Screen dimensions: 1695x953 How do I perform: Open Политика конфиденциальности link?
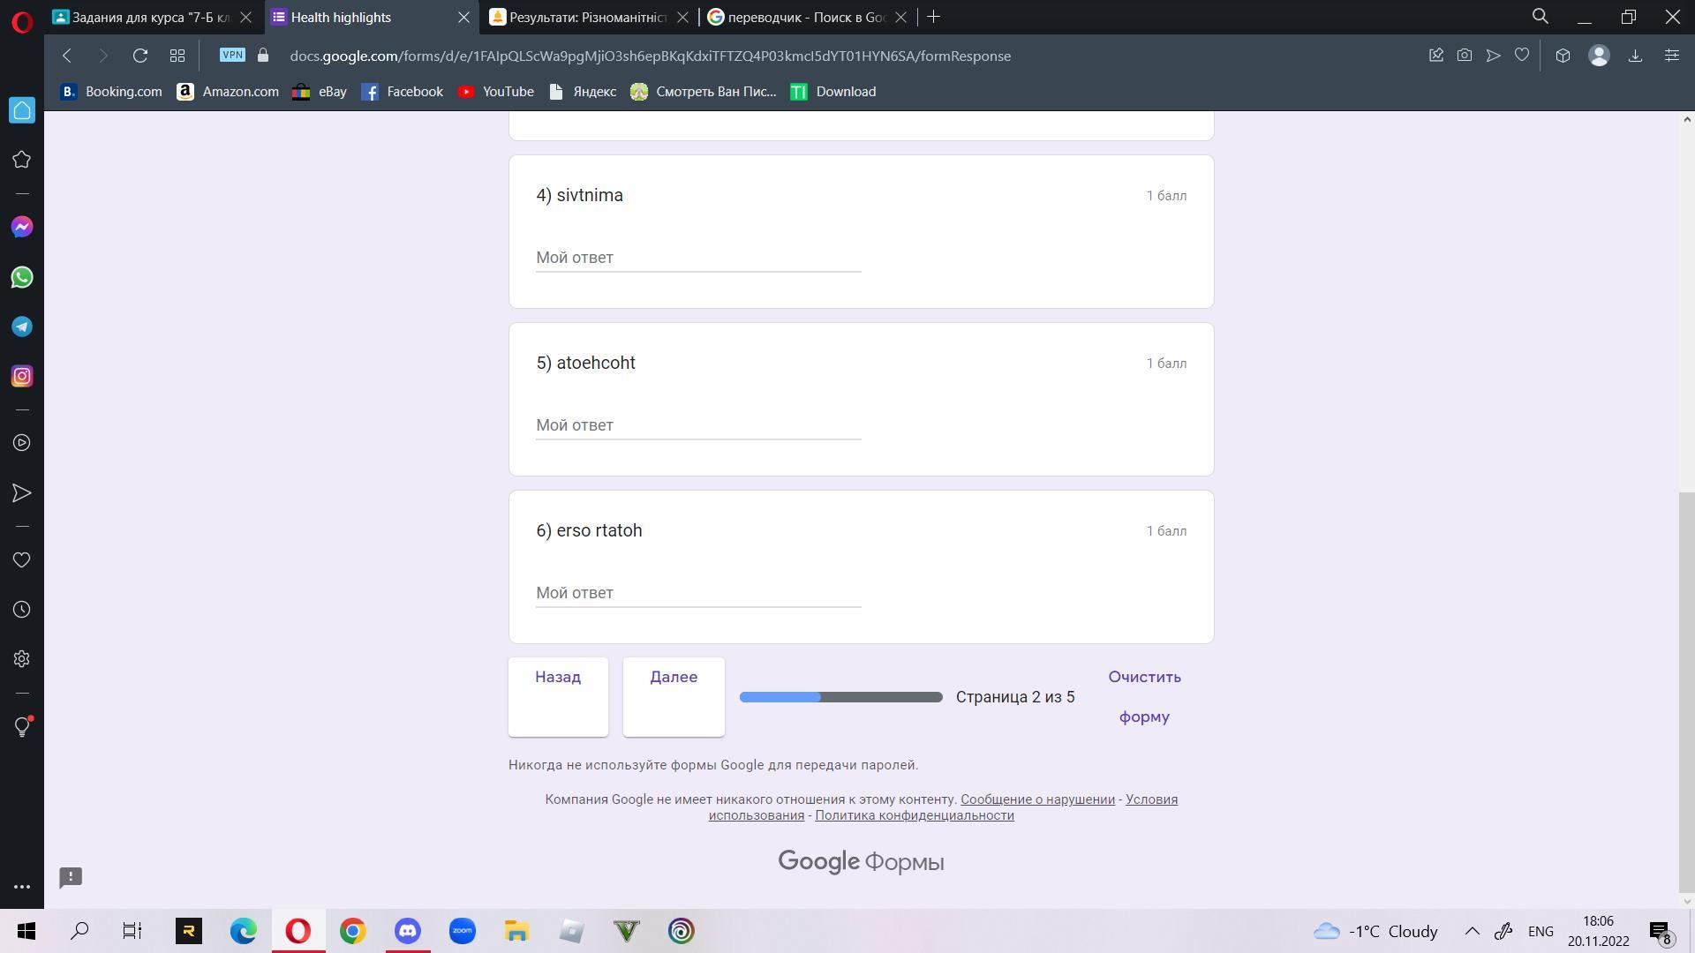[x=914, y=815]
